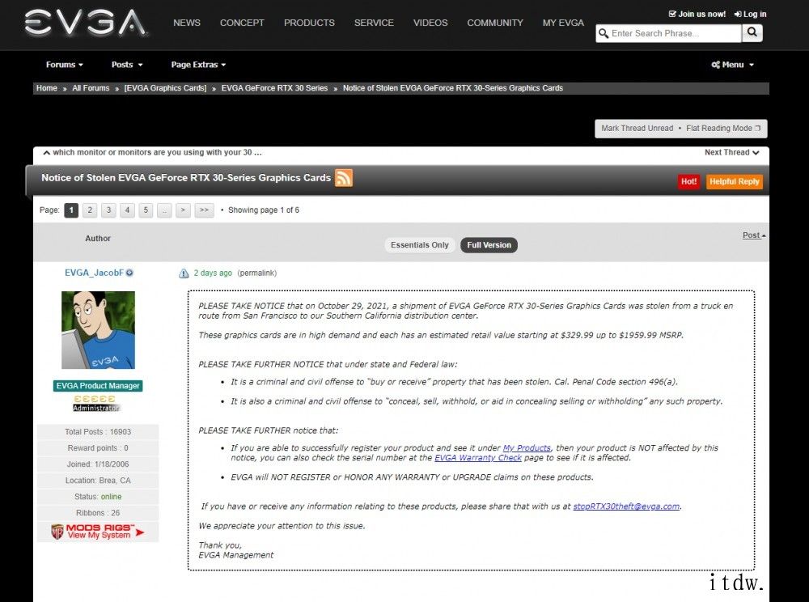Click Status: online row
The width and height of the screenshot is (809, 602).
(98, 497)
